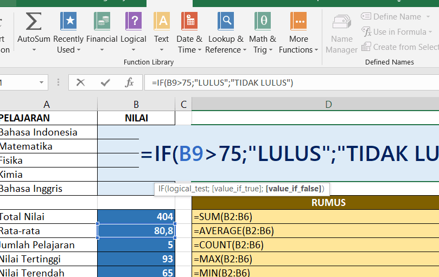Select the Matematika cell
Viewport: 439px width, 277px height.
click(48, 146)
